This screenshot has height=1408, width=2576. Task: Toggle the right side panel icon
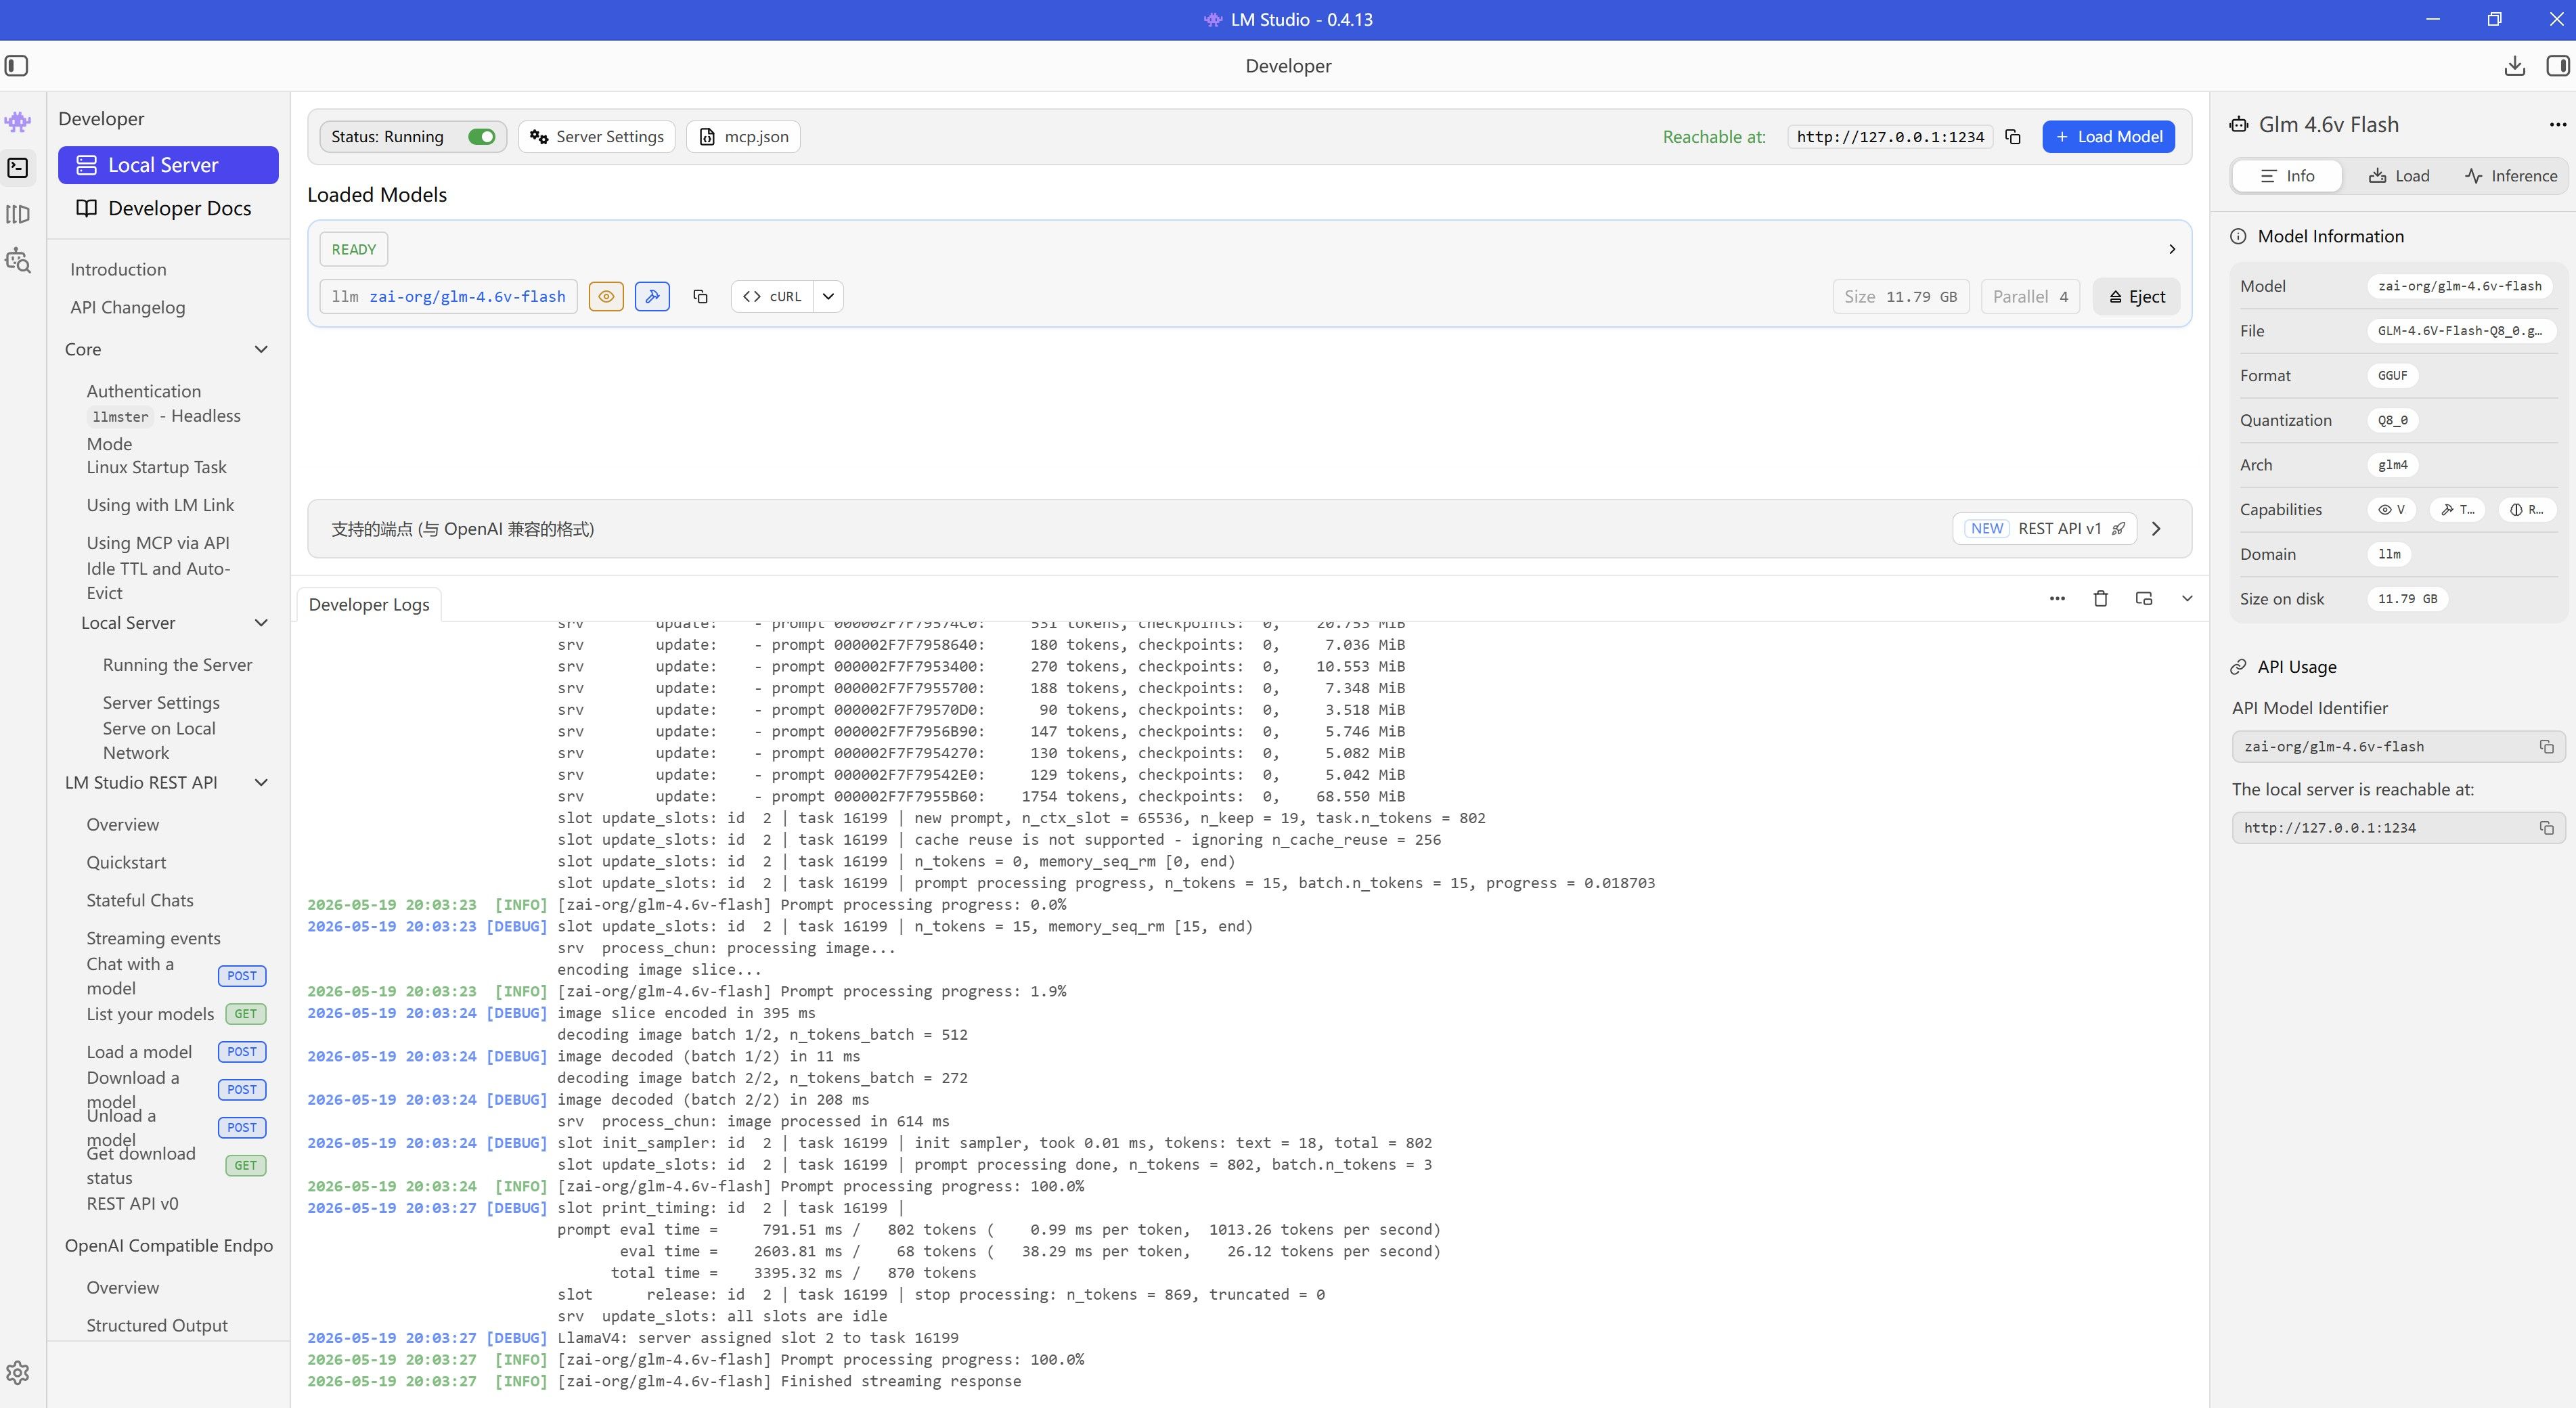tap(2557, 66)
